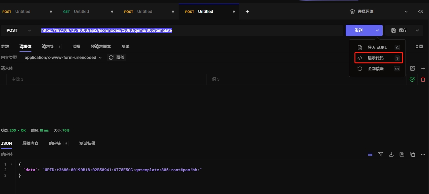Delete the parameter 3 row

423,79
